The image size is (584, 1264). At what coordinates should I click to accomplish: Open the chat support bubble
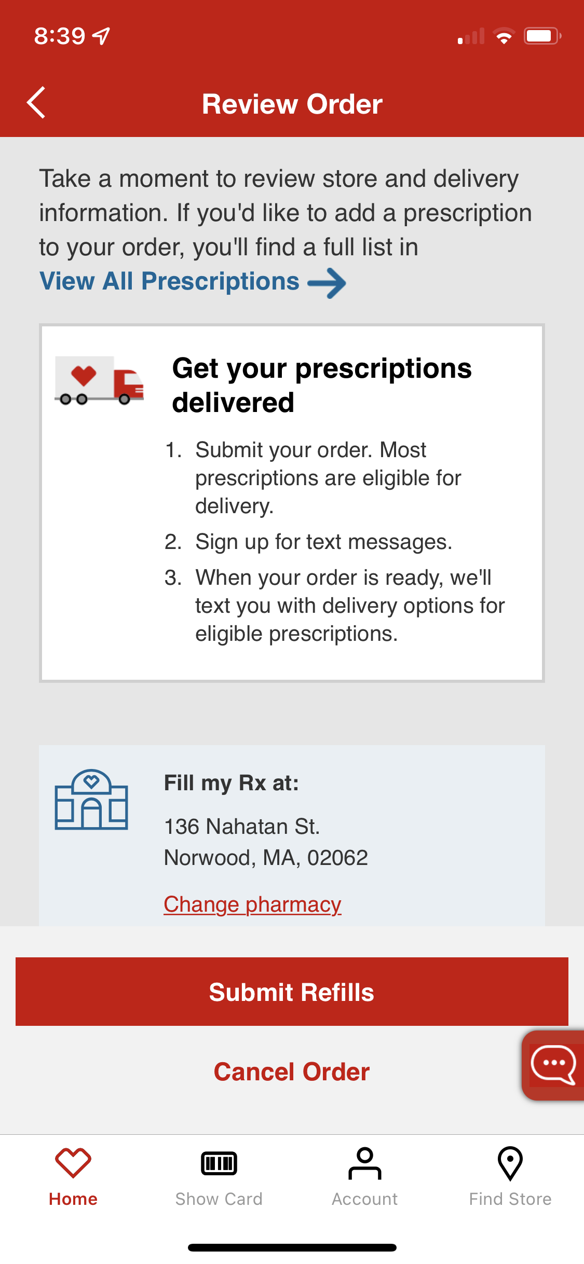[553, 1065]
